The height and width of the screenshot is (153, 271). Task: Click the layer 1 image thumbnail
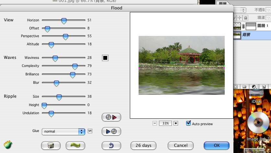coord(237,26)
